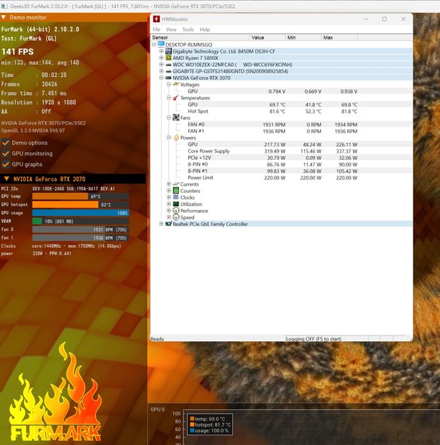Click the Currents graph icon
This screenshot has width=440, height=445.
(x=176, y=184)
